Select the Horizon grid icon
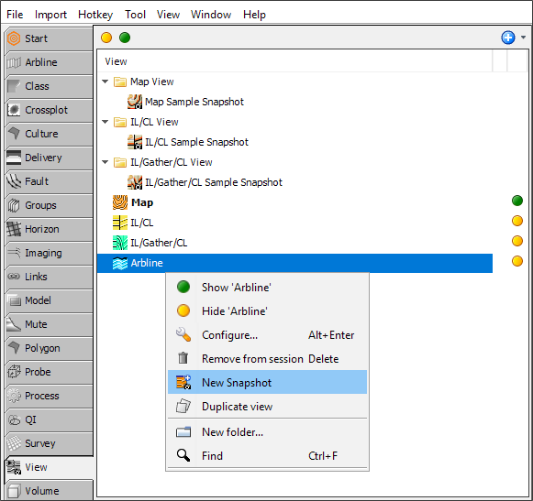 (14, 229)
